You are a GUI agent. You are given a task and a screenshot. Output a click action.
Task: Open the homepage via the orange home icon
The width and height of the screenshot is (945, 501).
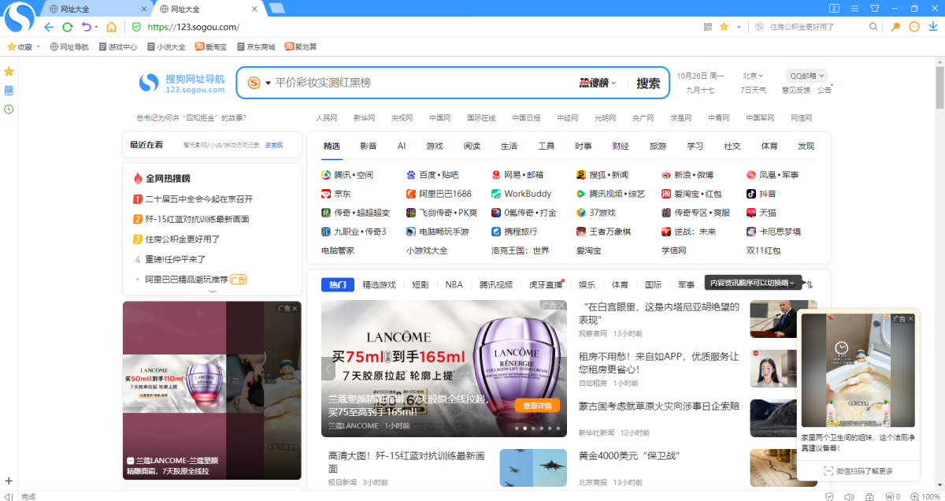112,27
